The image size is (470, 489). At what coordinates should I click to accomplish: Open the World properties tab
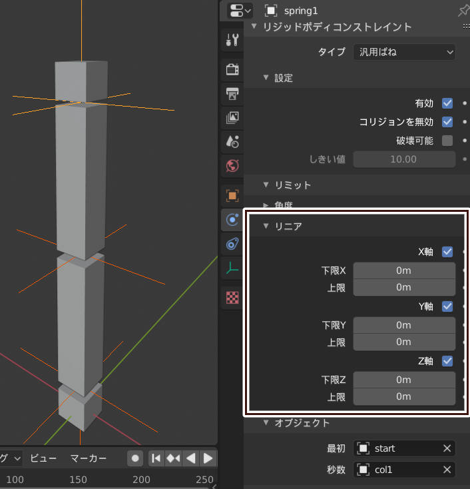(232, 166)
